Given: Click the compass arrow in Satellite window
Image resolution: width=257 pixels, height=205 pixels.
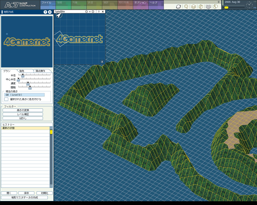Looking at the screenshot, I should [x=59, y=15].
